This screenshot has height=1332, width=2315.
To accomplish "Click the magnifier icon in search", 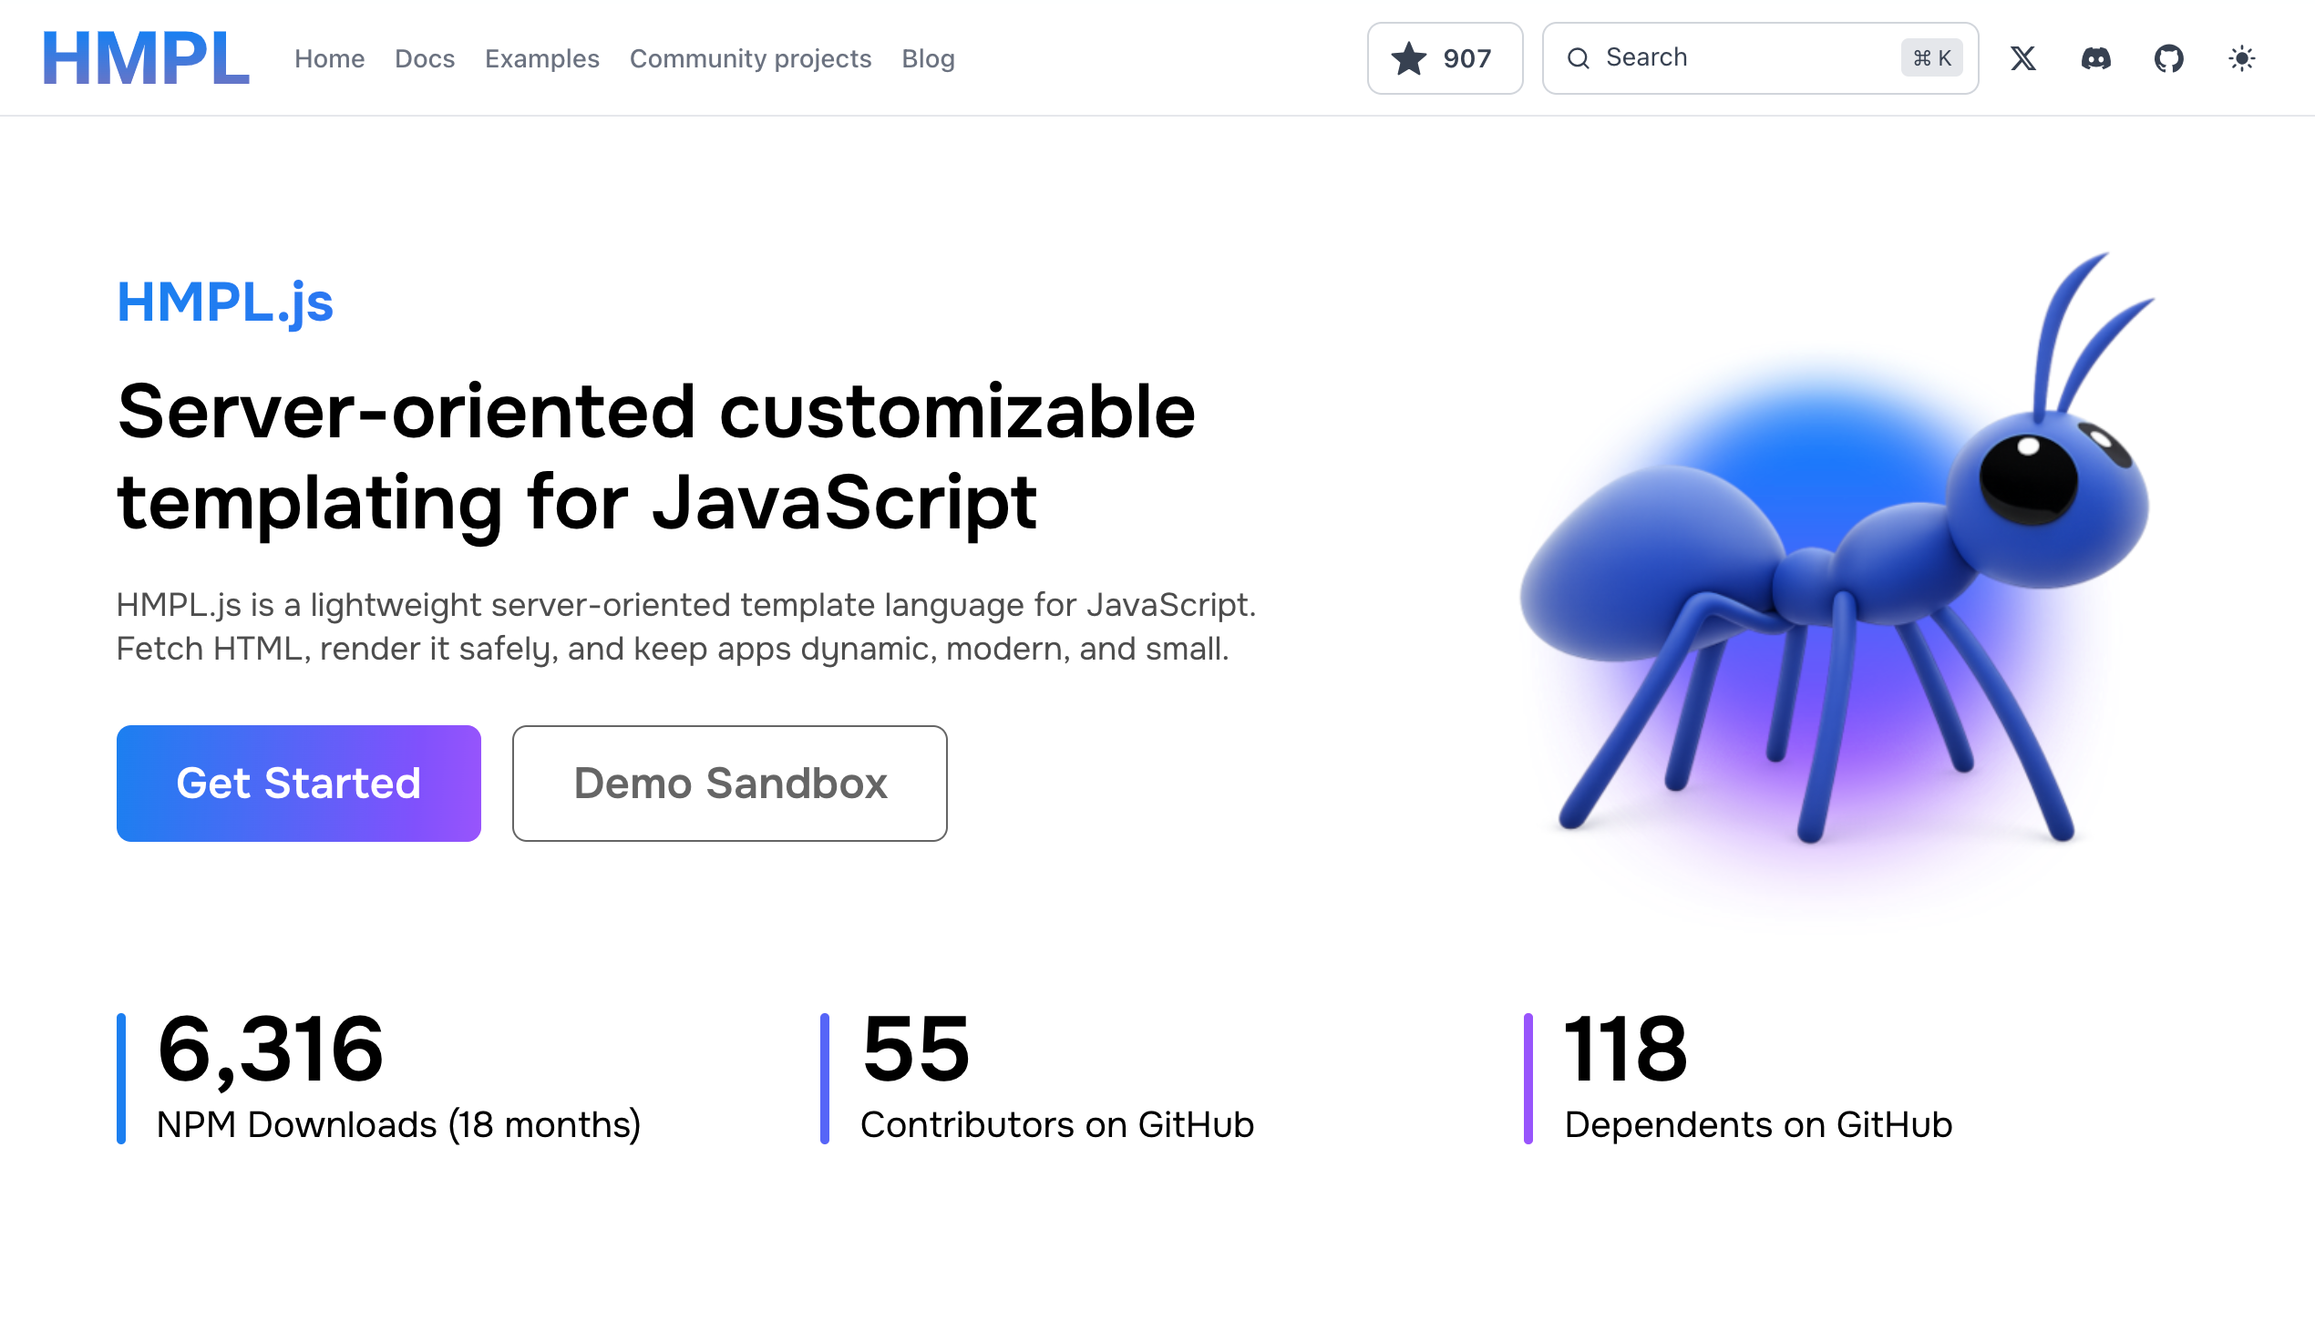I will tap(1578, 58).
